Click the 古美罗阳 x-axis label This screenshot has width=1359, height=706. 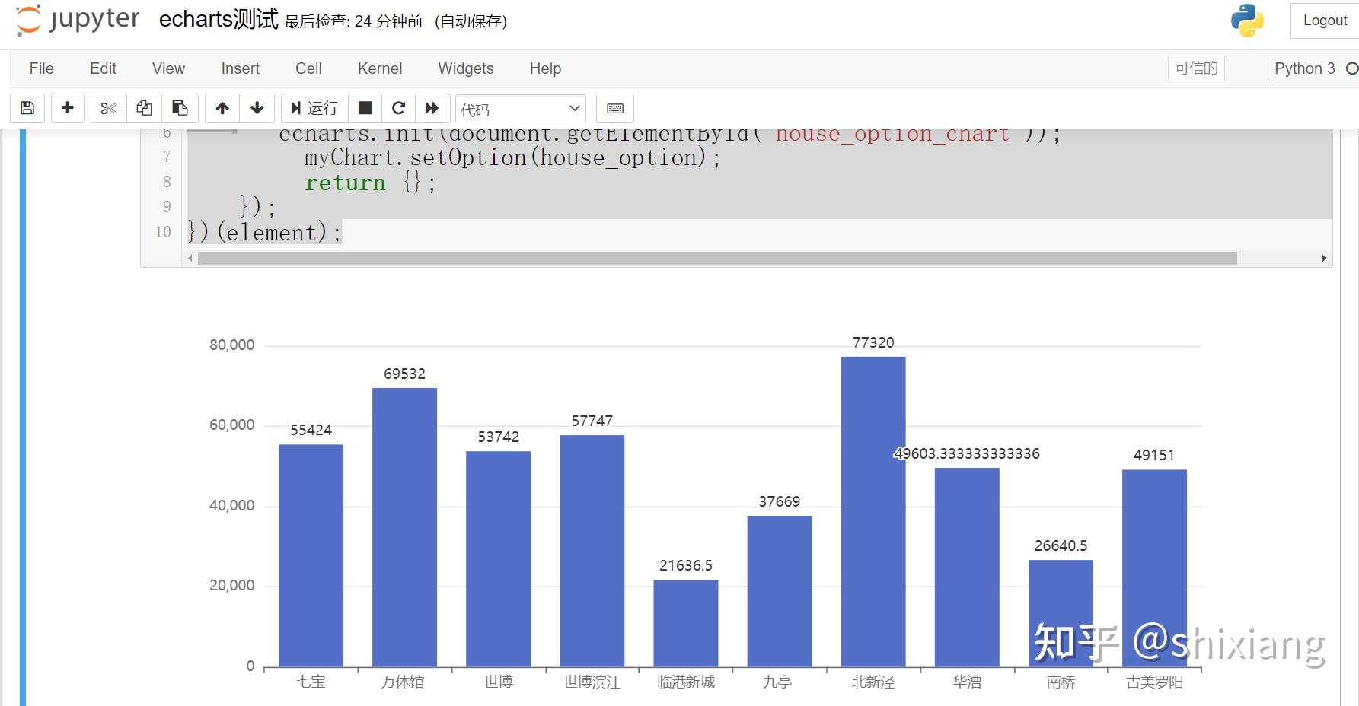pos(1154,682)
